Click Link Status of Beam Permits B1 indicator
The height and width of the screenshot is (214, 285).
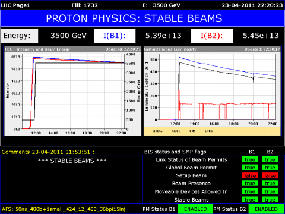(250, 159)
